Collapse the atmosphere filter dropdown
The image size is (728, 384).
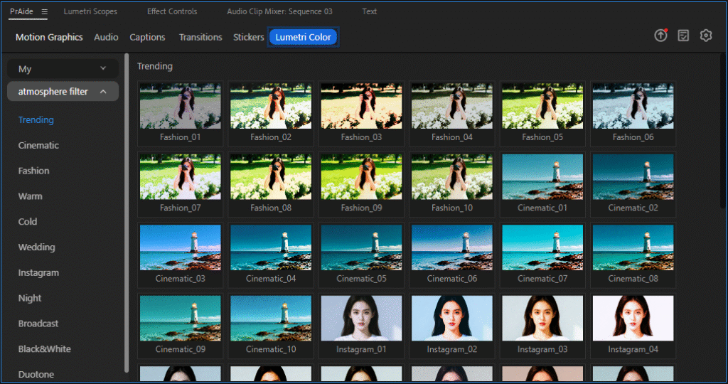(63, 92)
